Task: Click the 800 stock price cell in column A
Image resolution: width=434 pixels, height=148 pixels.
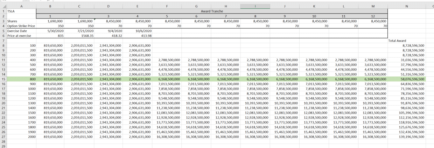Action: (21, 79)
